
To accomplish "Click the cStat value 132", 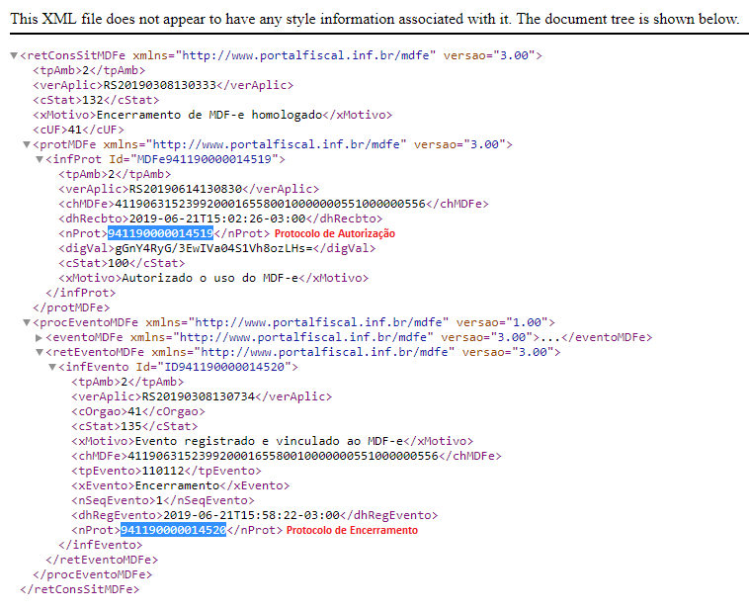I will tap(93, 100).
